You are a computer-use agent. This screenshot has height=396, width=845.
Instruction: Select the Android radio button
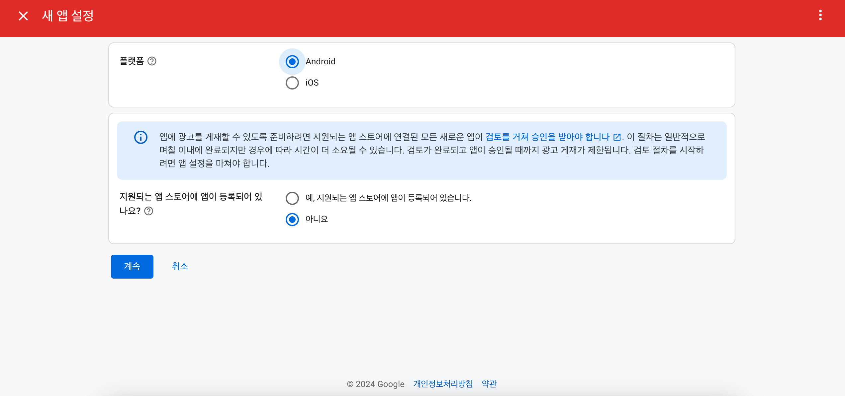[292, 62]
